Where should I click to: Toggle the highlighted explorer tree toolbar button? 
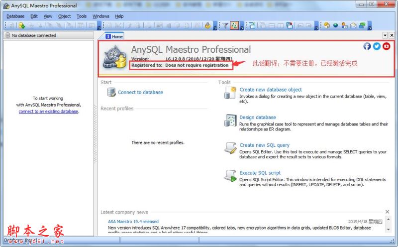(234, 25)
